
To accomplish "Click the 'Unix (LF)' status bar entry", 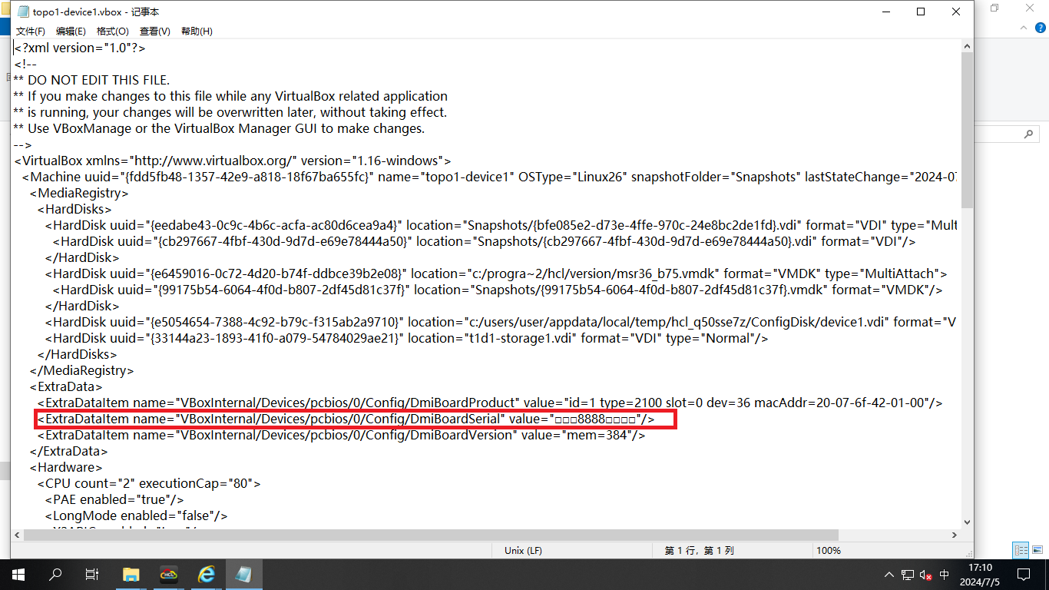I will (x=523, y=551).
